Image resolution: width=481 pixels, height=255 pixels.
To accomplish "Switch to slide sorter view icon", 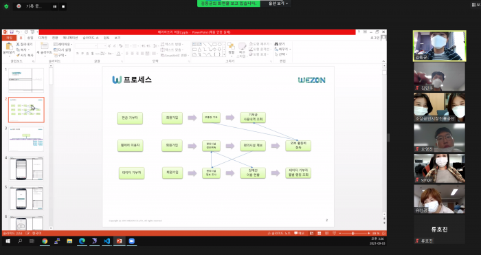I will click(319, 233).
